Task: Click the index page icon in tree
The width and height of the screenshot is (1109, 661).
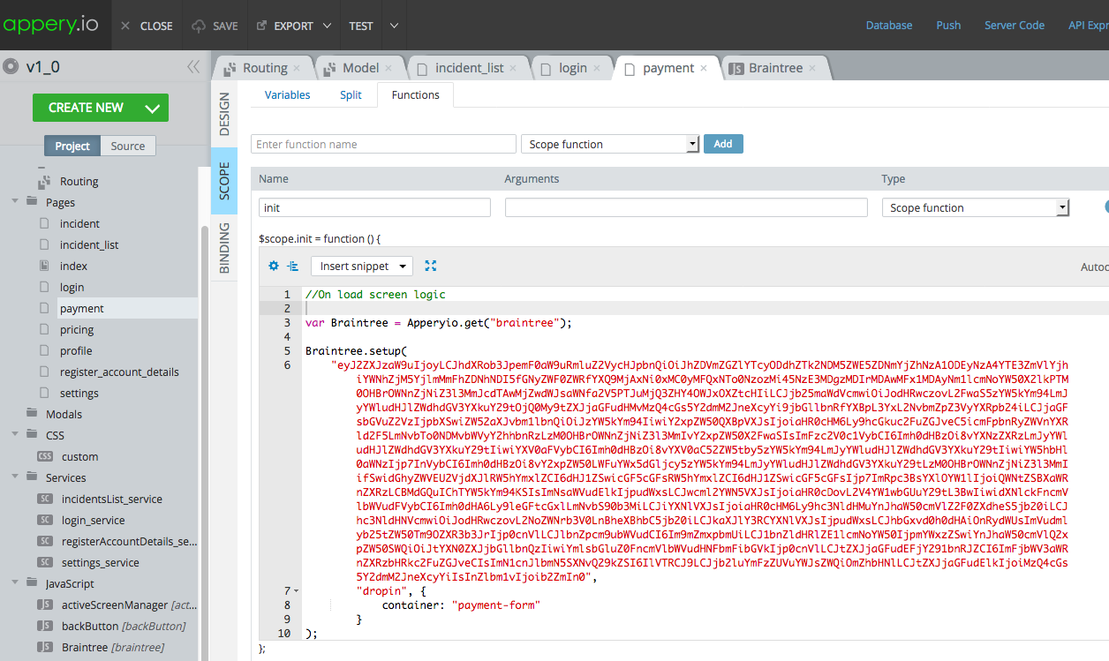Action: coord(44,266)
